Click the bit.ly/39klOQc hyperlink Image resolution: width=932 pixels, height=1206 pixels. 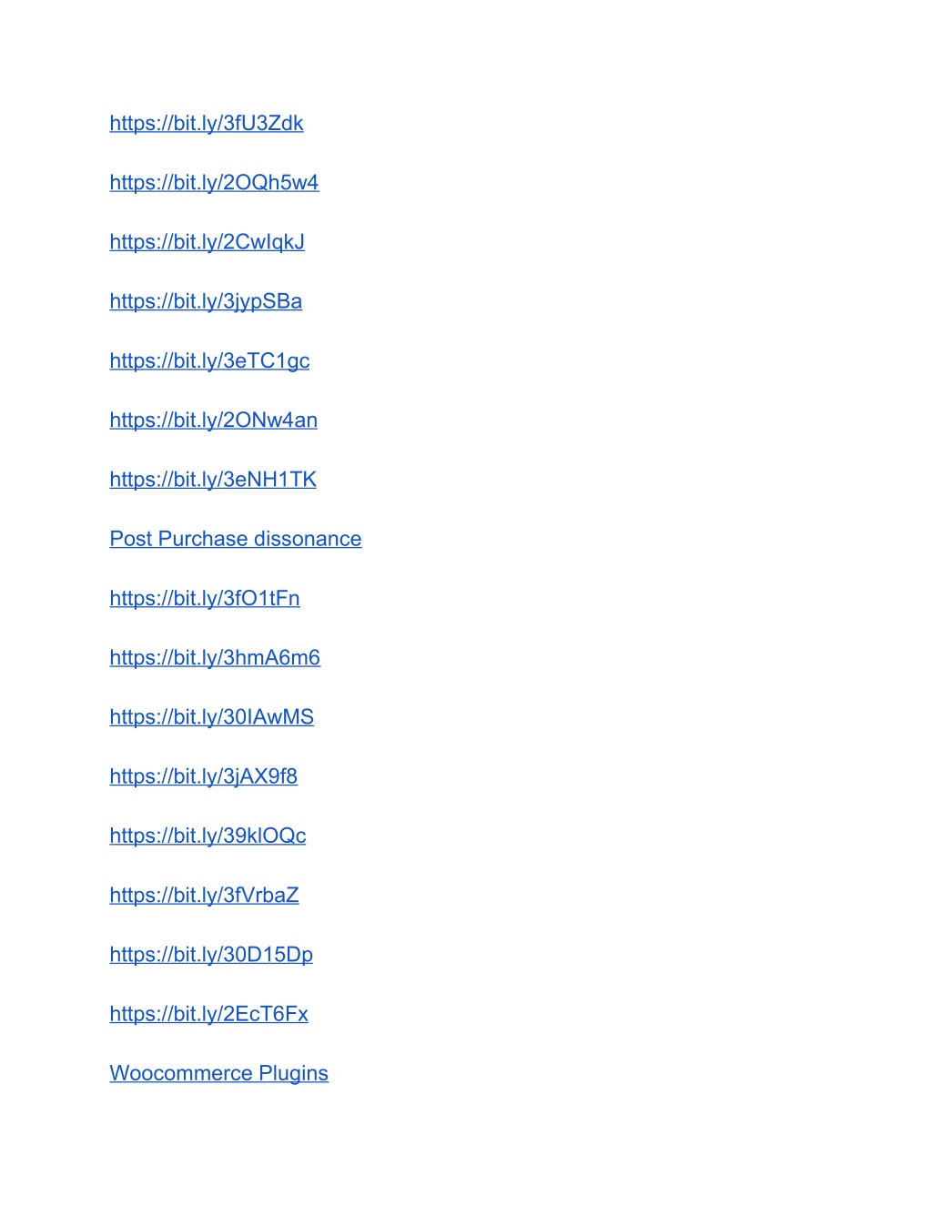point(208,836)
